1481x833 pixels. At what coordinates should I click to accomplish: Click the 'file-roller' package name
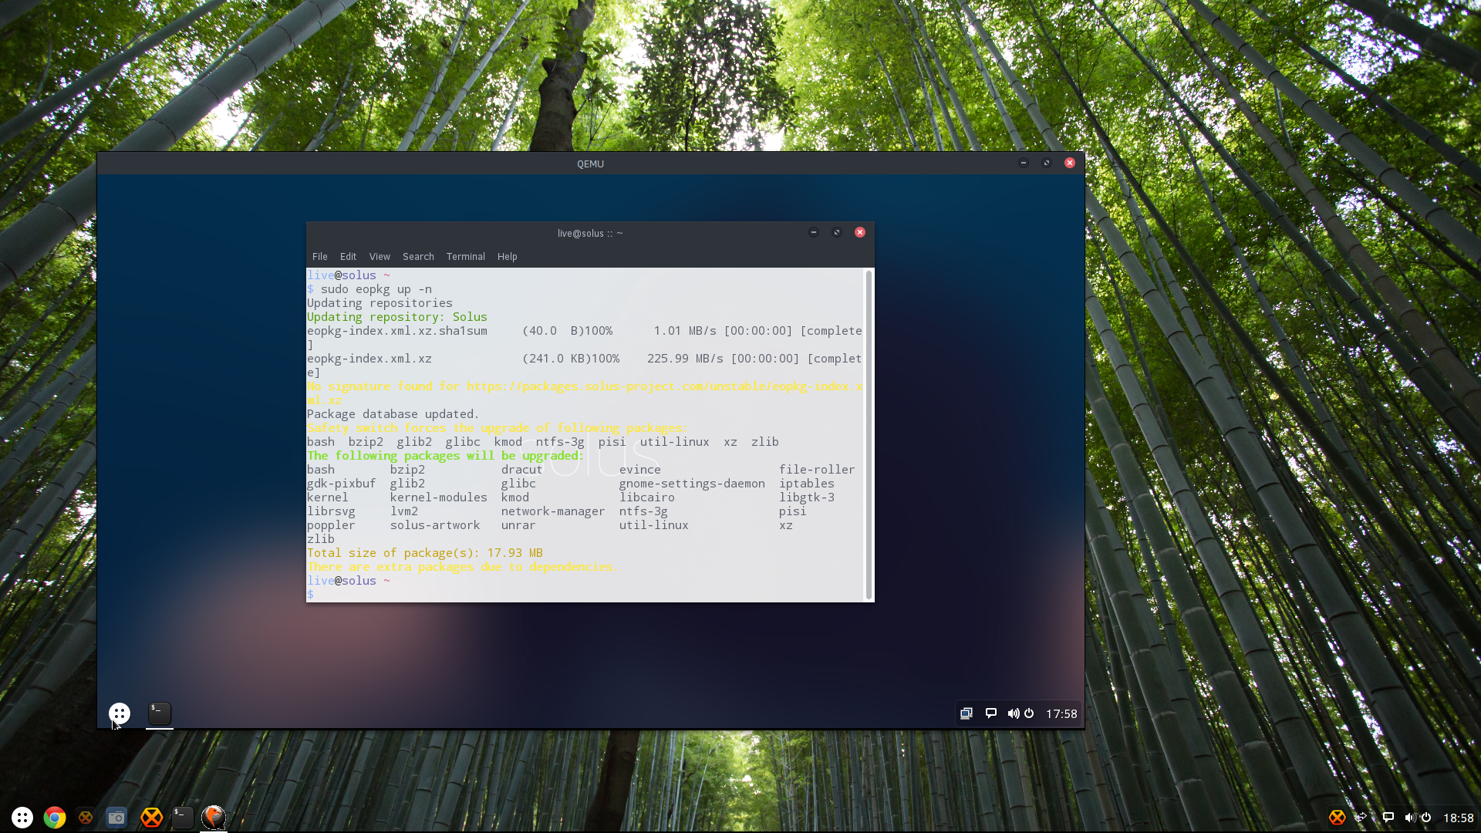817,470
